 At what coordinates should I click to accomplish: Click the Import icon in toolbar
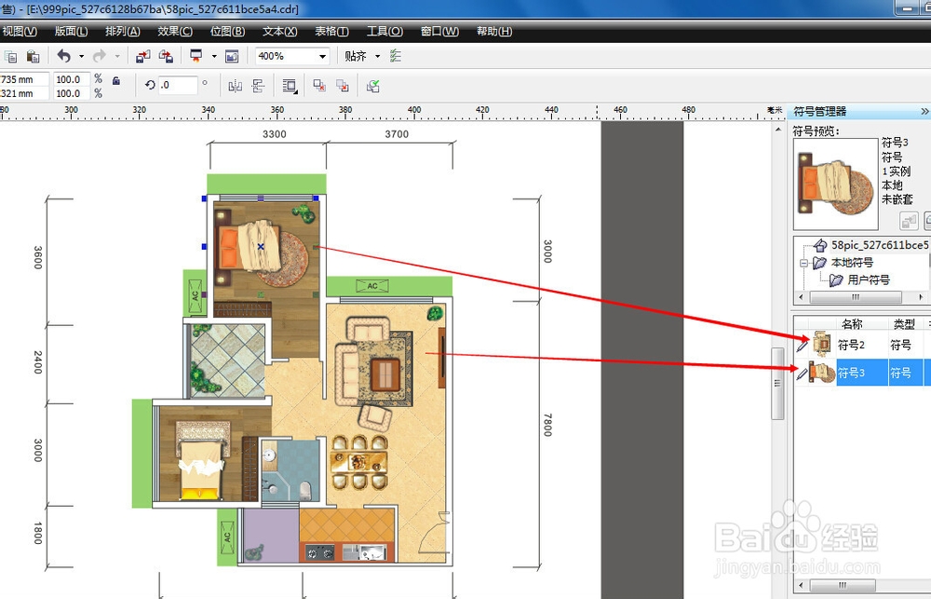(142, 57)
